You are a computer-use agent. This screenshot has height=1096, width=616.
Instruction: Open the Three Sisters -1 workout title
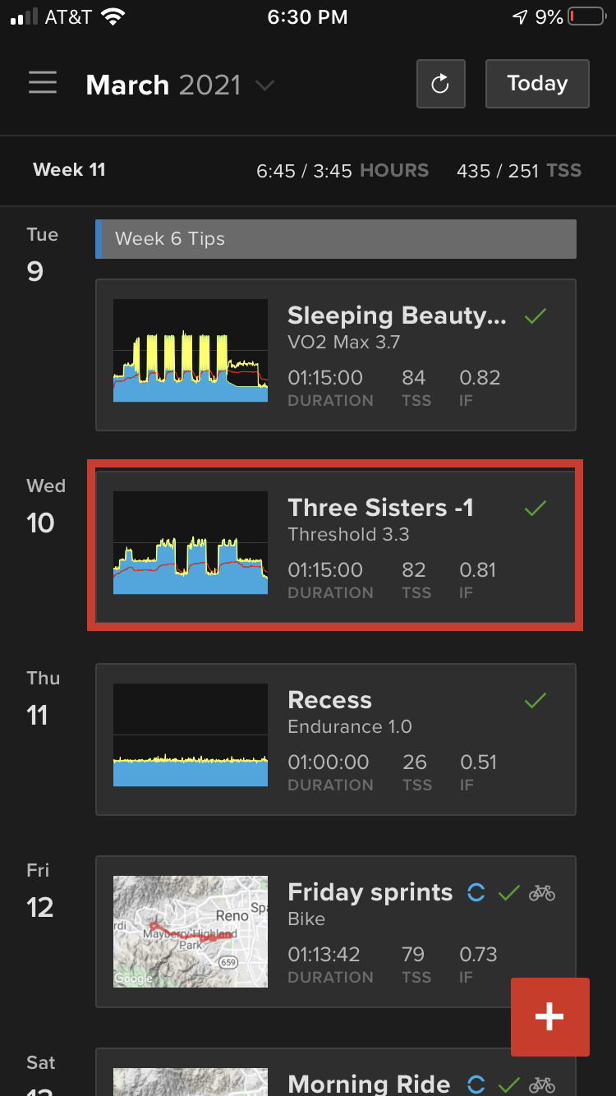point(380,508)
